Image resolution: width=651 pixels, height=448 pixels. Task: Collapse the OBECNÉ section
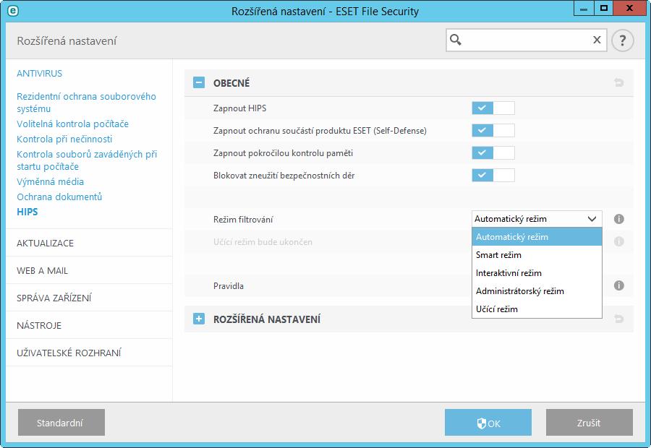[x=199, y=82]
